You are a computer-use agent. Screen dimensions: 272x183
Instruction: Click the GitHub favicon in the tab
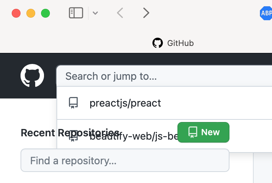tap(157, 43)
